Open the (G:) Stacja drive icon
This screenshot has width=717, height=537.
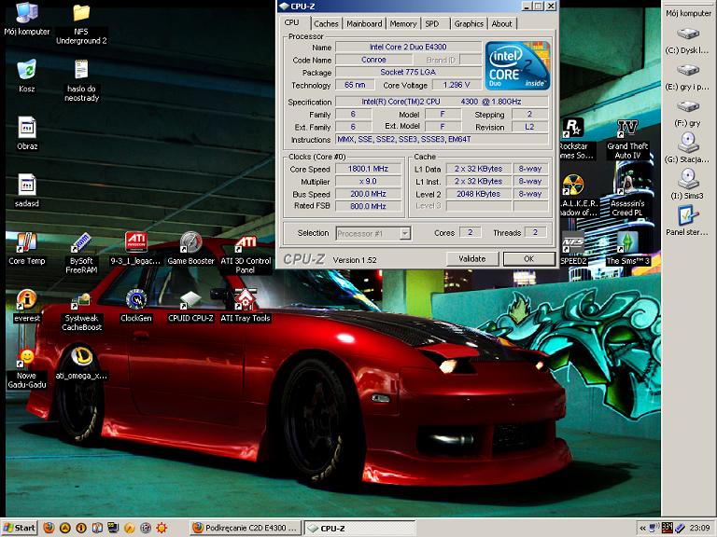[x=688, y=144]
